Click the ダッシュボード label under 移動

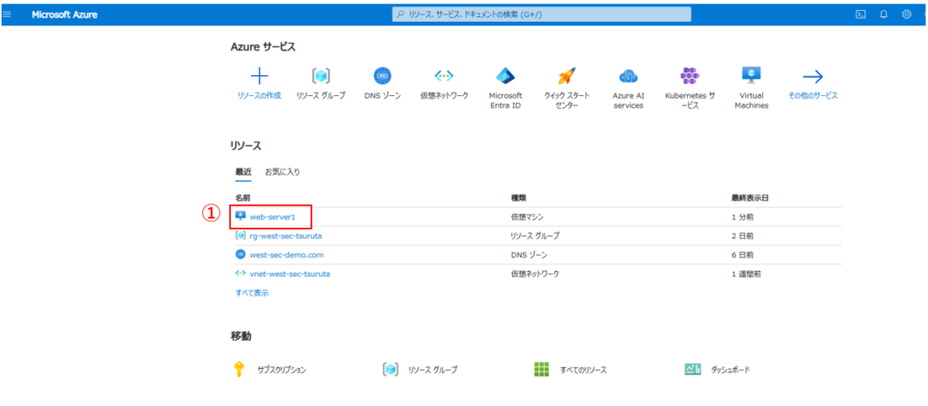click(x=730, y=370)
